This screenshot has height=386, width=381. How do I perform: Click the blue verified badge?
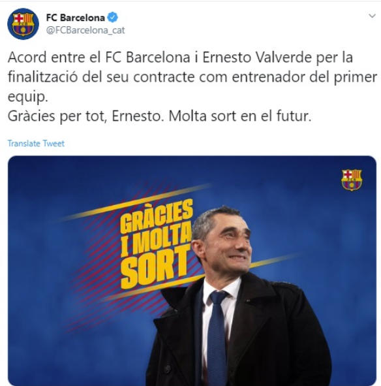pyautogui.click(x=113, y=18)
